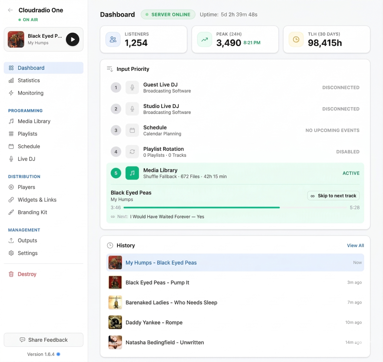Open the Outputs upload icon
The width and height of the screenshot is (383, 362).
(11, 240)
